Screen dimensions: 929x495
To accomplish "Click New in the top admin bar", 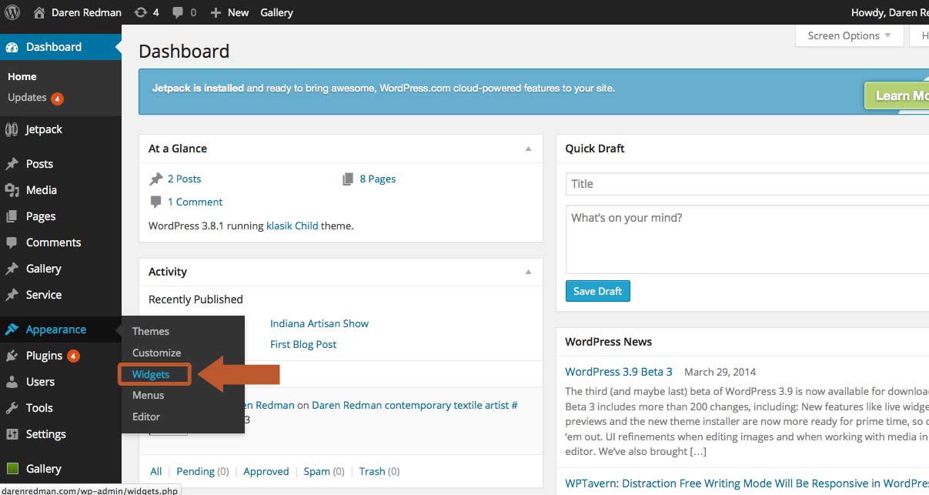I will click(x=239, y=12).
